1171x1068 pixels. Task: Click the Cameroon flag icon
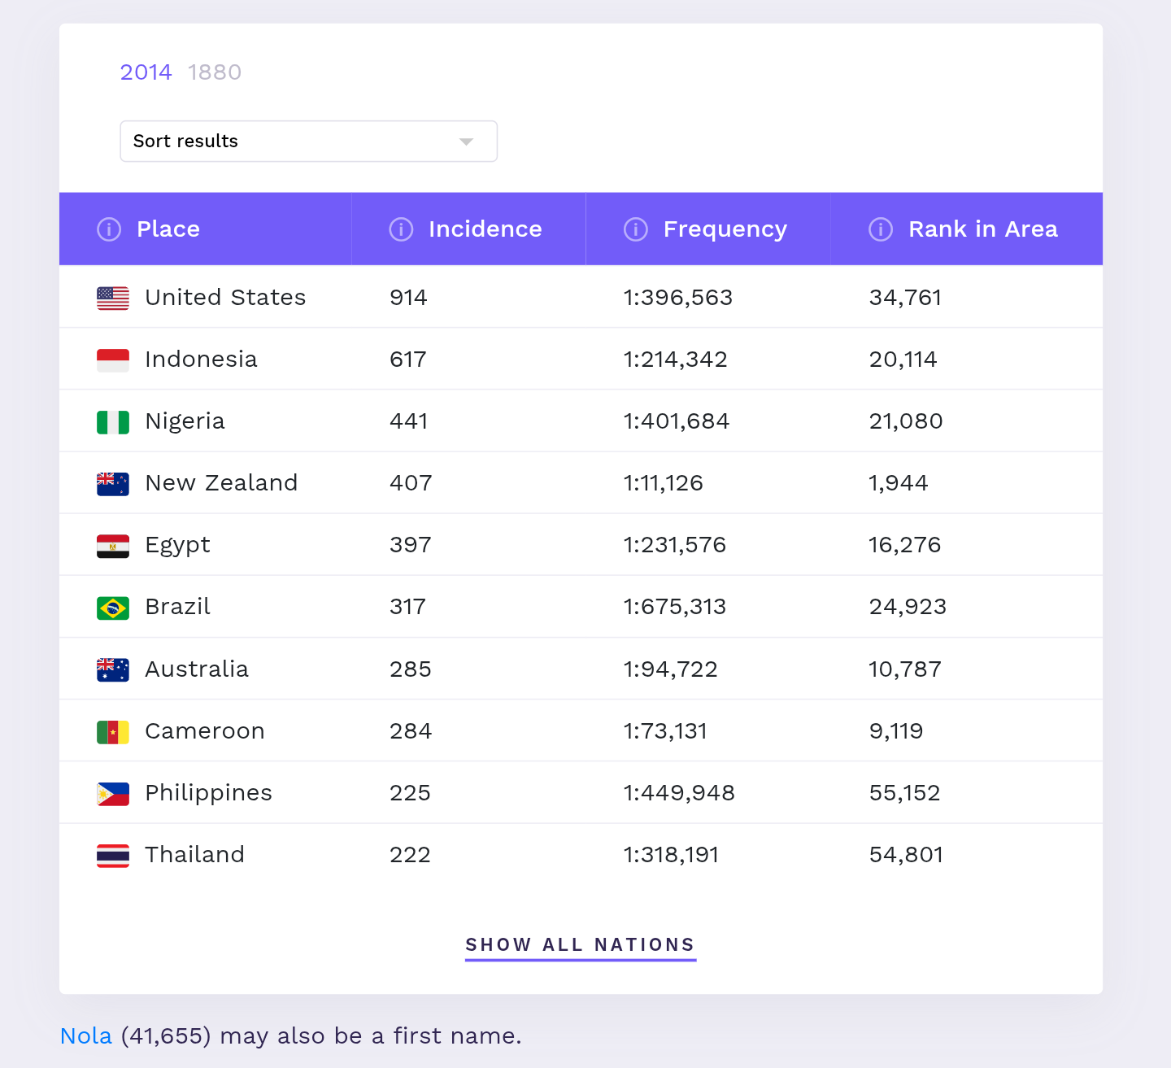tap(113, 732)
